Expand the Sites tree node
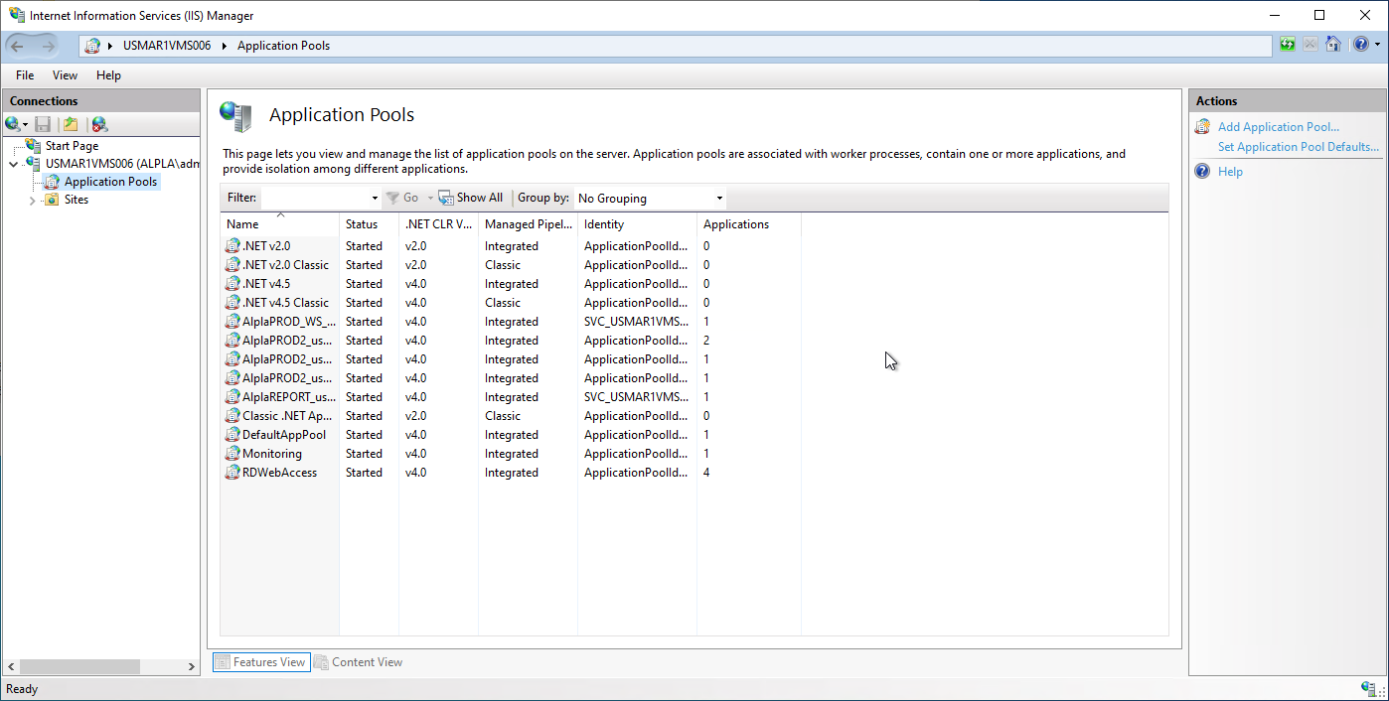Screen dimensions: 1389x701 32,201
